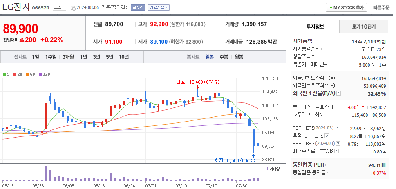Select the 일봉 candle chart
The height and width of the screenshot is (189, 396).
pos(209,57)
